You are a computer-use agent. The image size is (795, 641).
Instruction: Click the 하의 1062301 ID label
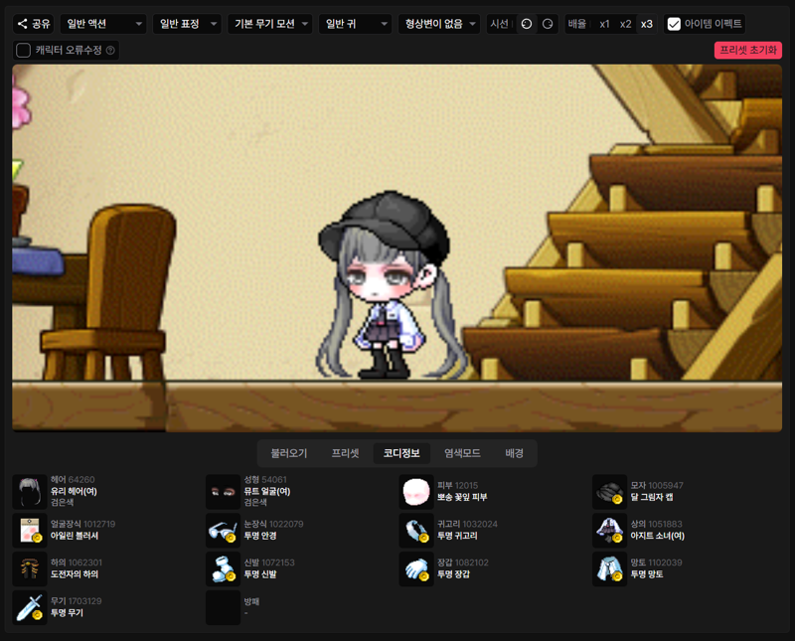[77, 562]
